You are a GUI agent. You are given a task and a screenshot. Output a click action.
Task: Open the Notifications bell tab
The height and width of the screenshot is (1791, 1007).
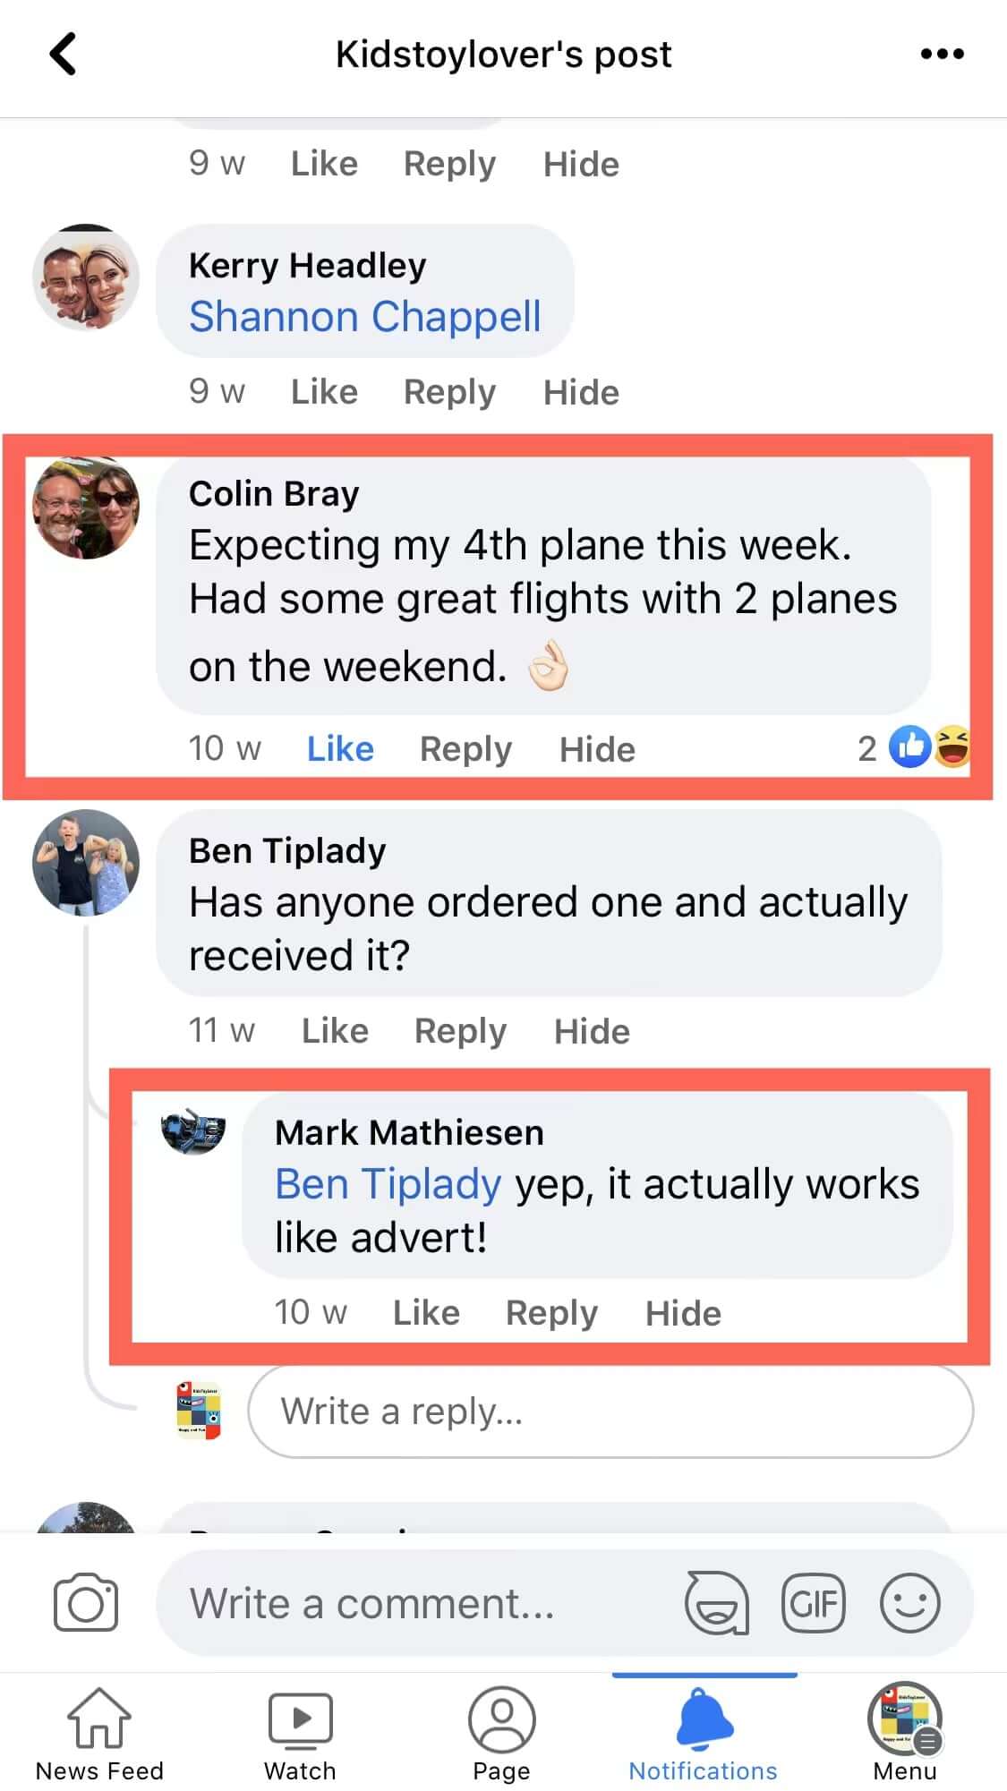click(704, 1733)
